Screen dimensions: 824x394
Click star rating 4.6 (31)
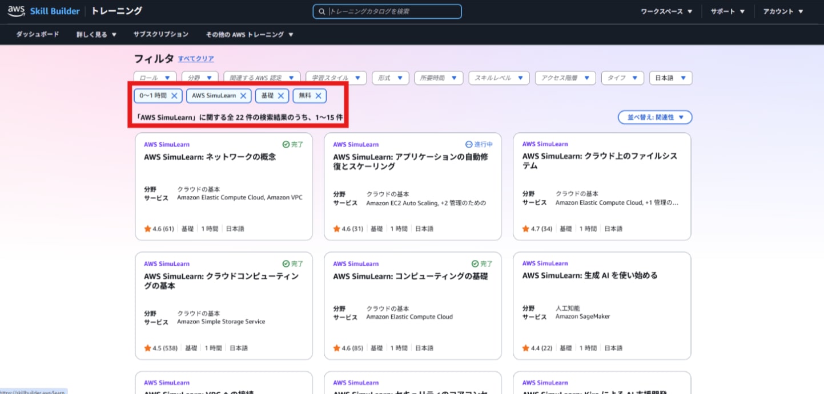click(x=348, y=229)
